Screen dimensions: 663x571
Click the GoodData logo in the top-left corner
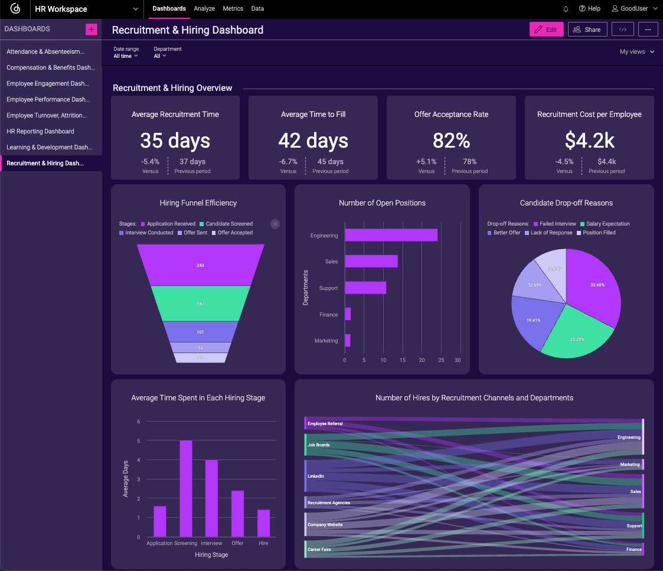click(14, 9)
